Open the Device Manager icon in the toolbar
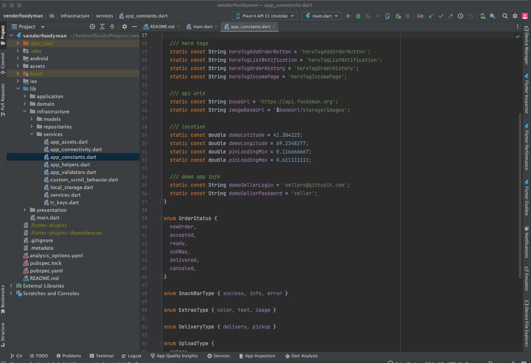 pyautogui.click(x=483, y=16)
